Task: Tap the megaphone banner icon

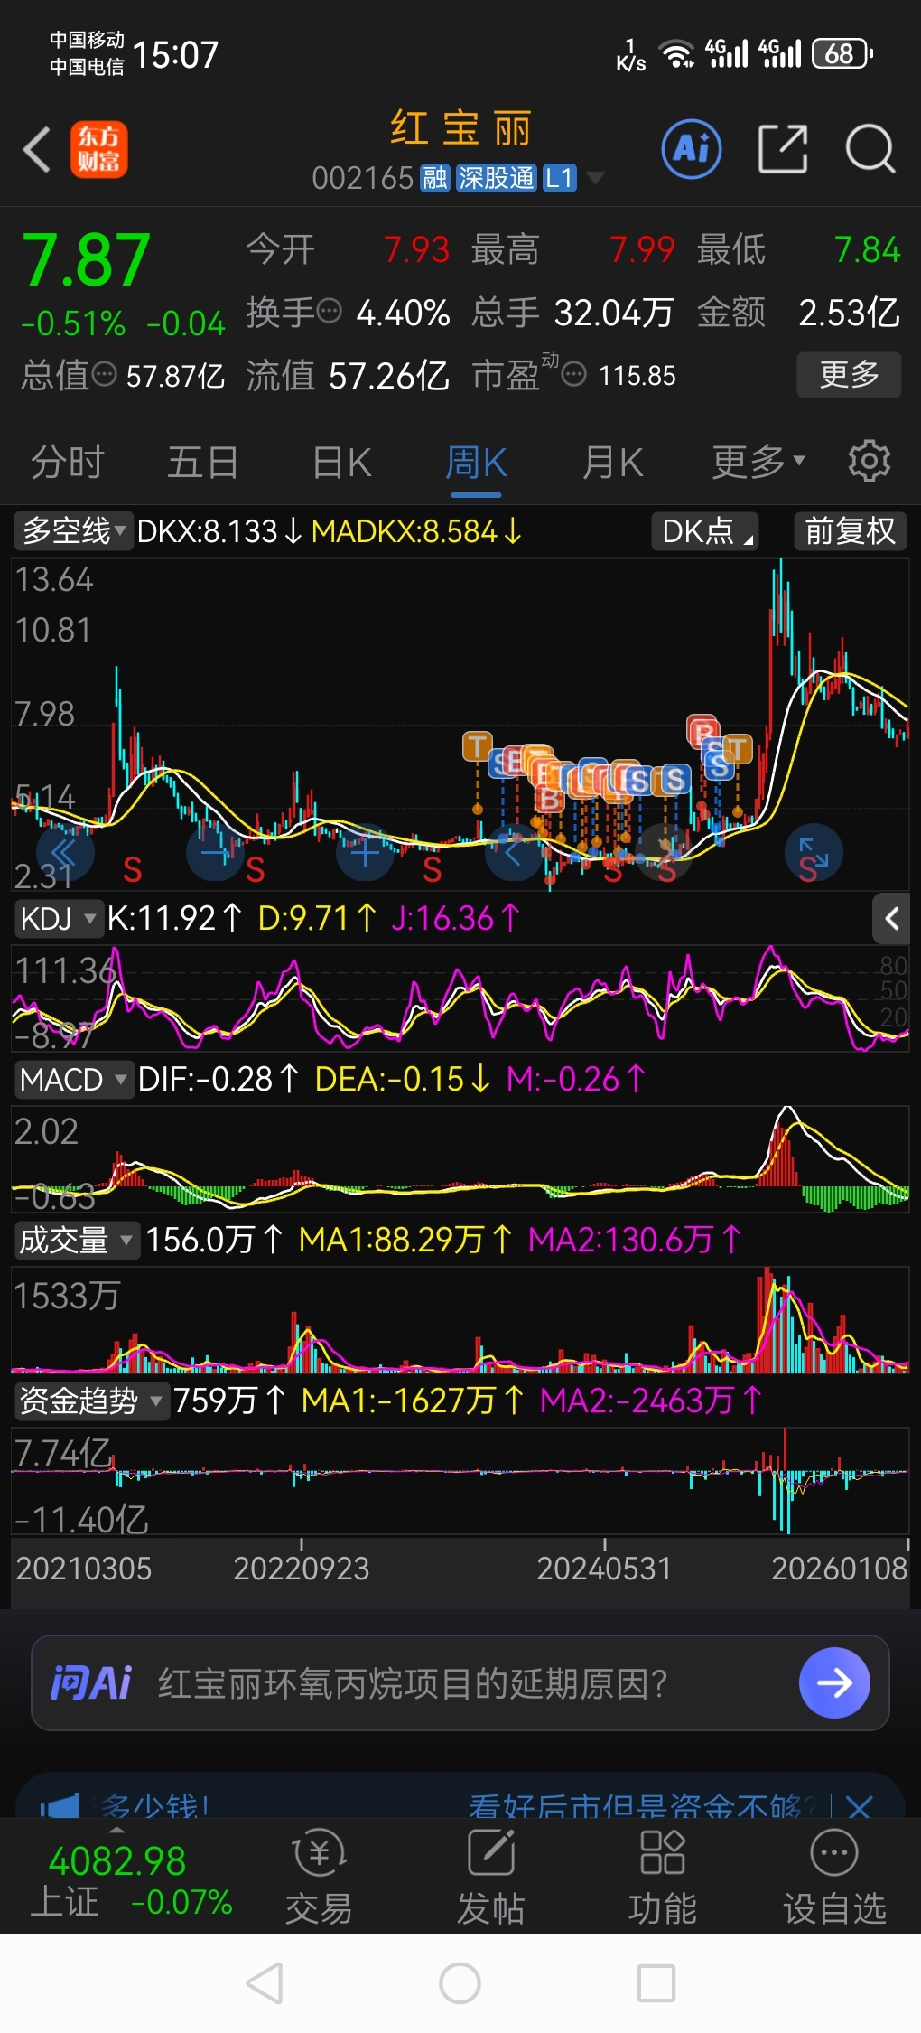Action: tap(60, 1806)
